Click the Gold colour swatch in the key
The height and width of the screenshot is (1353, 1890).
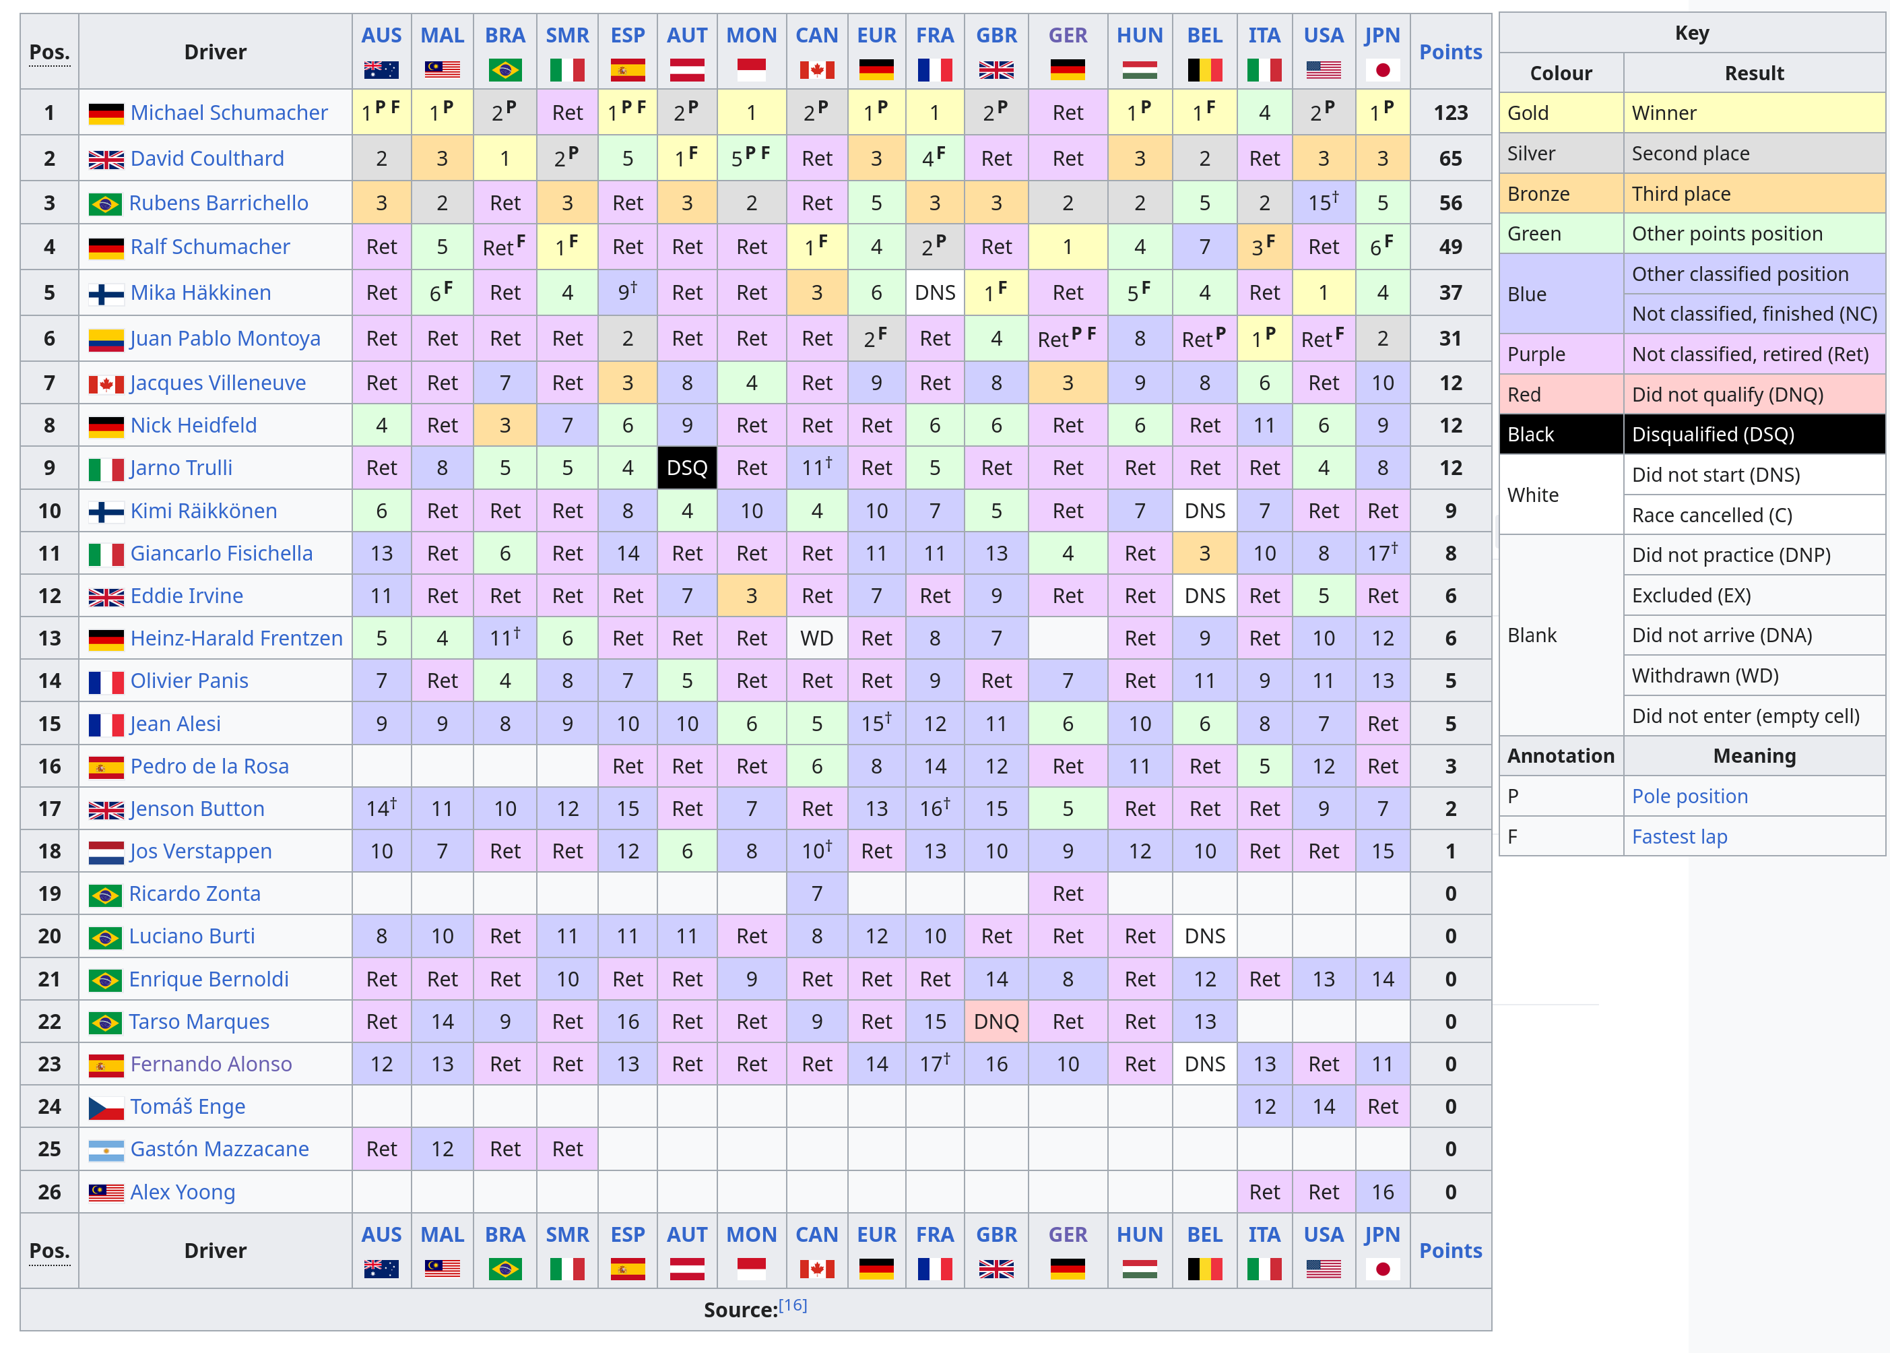pos(1560,113)
